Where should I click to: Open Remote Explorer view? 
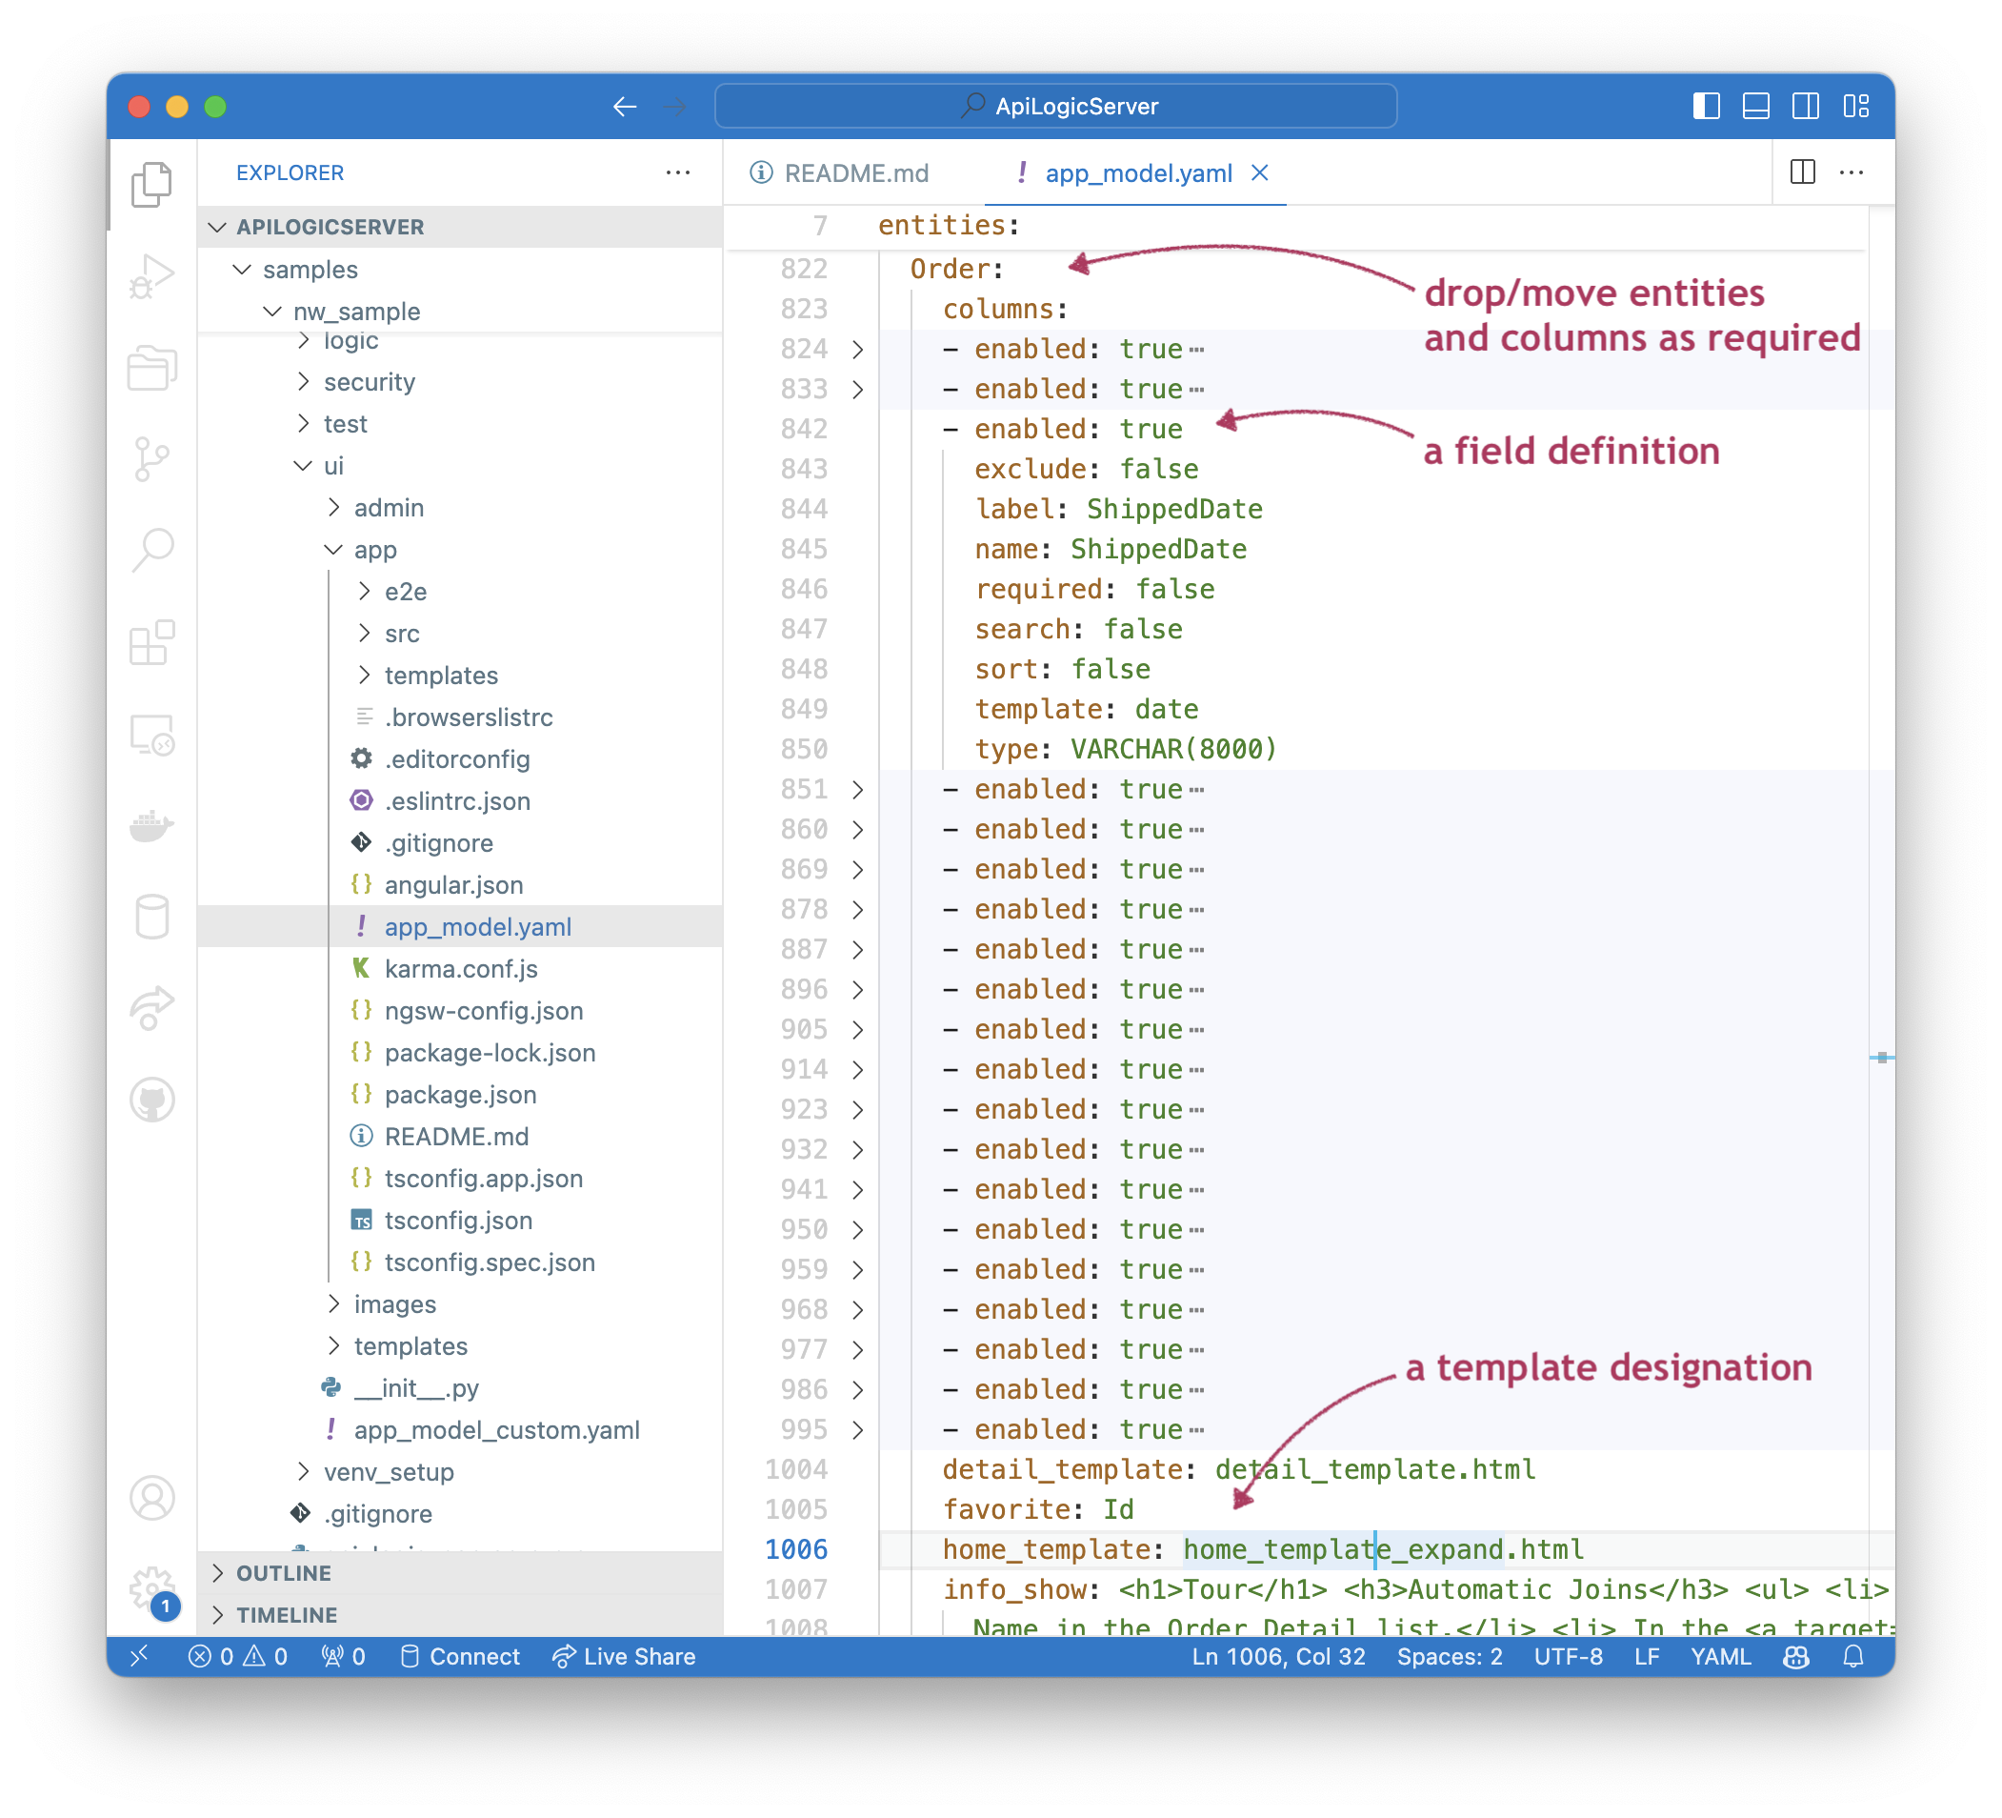[152, 736]
